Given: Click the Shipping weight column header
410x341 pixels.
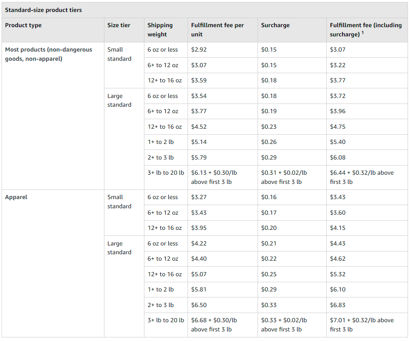Looking at the screenshot, I should pos(160,30).
